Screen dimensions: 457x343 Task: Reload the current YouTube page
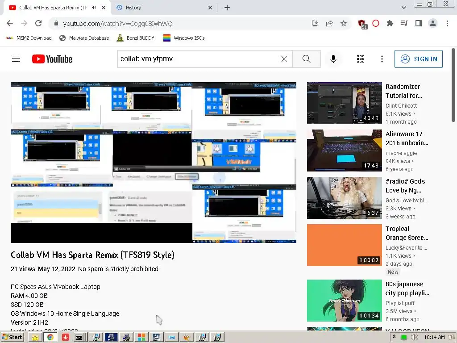pos(38,23)
